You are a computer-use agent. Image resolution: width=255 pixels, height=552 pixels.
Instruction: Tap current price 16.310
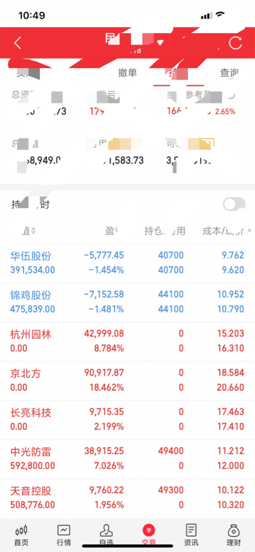point(231,348)
